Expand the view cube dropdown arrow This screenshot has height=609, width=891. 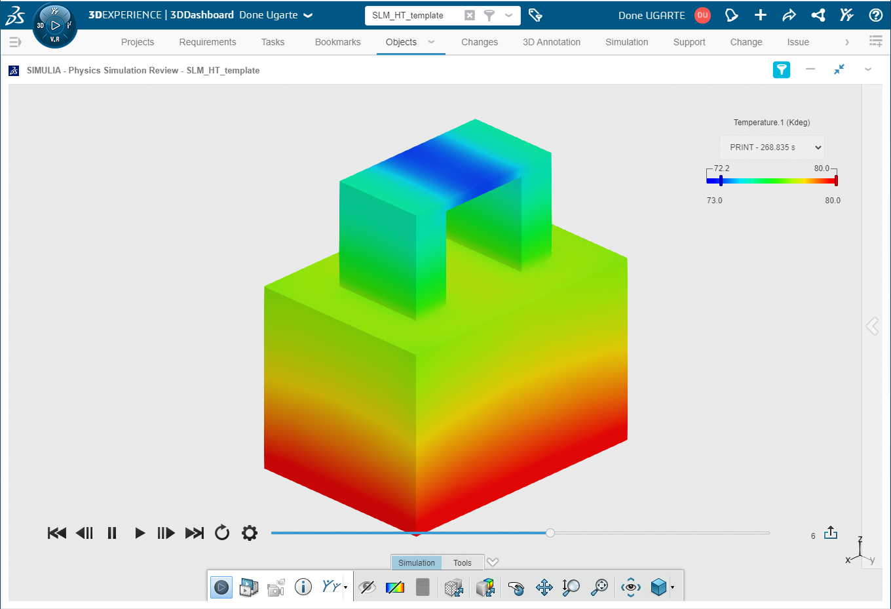(x=673, y=587)
